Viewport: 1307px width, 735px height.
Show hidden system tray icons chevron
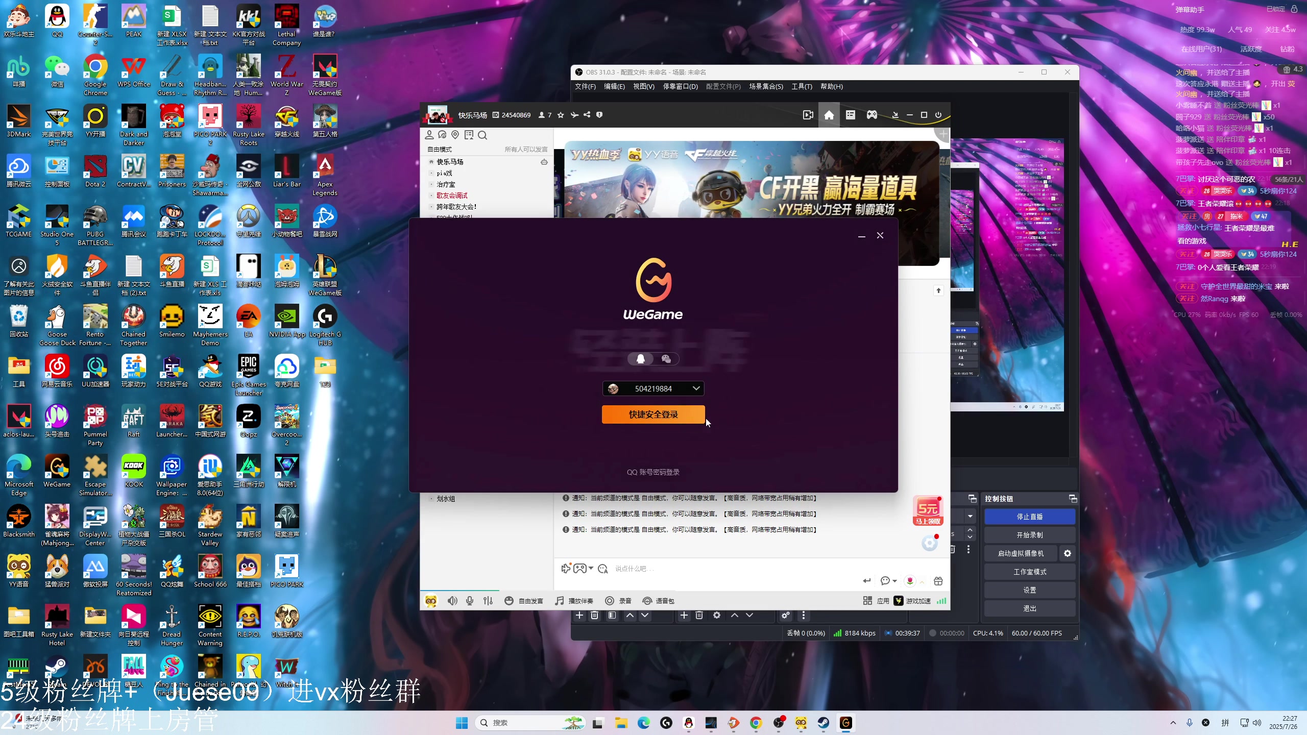click(x=1173, y=723)
